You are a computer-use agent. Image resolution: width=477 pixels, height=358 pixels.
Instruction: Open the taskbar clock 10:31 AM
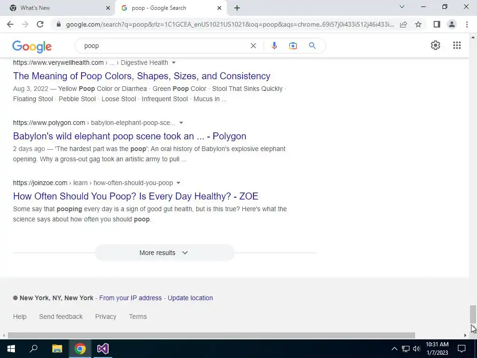click(437, 349)
